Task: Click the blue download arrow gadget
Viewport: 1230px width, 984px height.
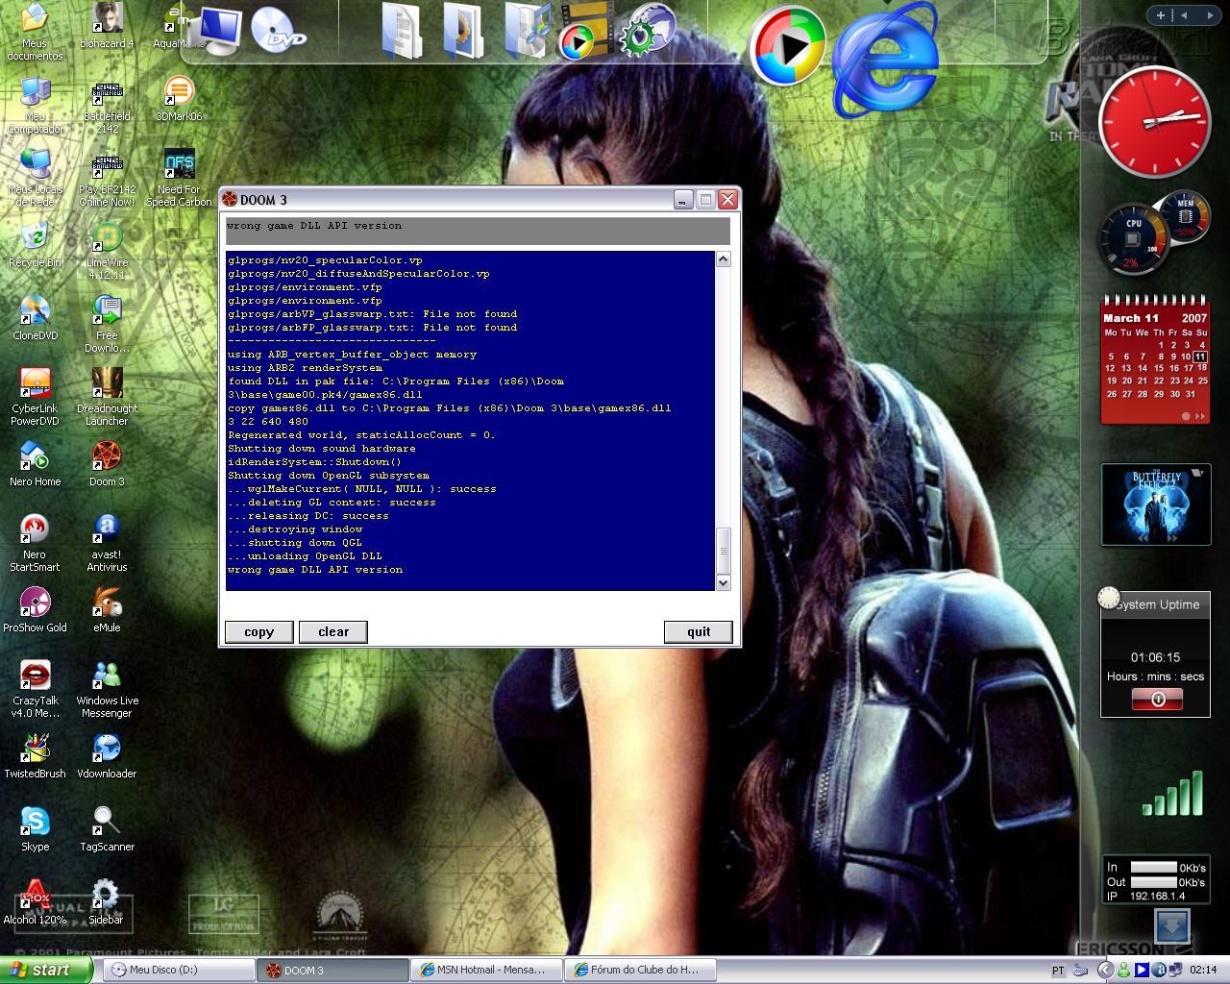Action: point(1171,926)
